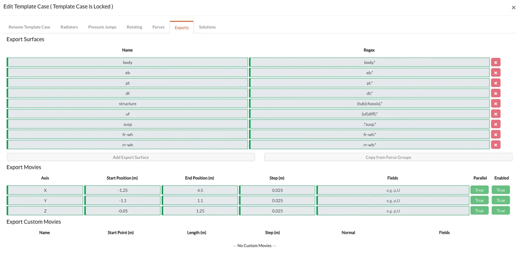Image resolution: width=520 pixels, height=253 pixels.
Task: Switch to the Rotating tab
Action: (134, 27)
